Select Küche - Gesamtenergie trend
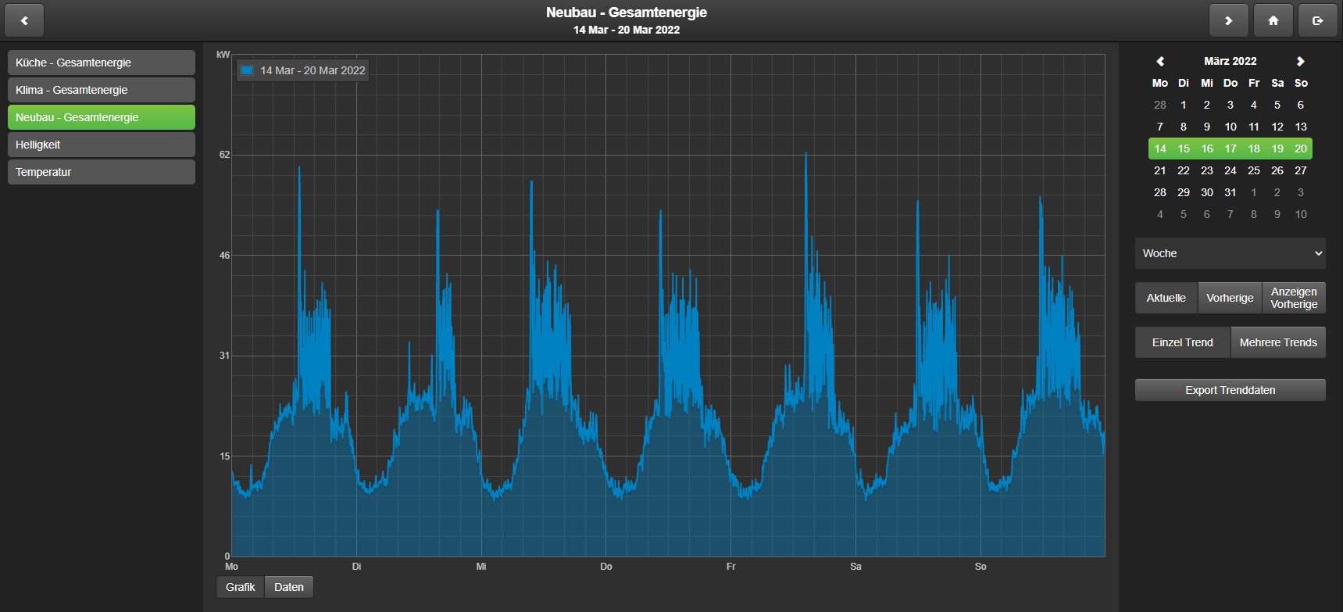Image resolution: width=1343 pixels, height=612 pixels. [x=102, y=63]
